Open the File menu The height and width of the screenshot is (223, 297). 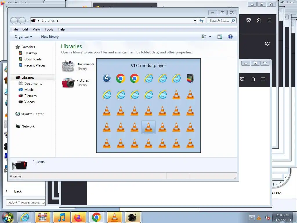pyautogui.click(x=15, y=29)
